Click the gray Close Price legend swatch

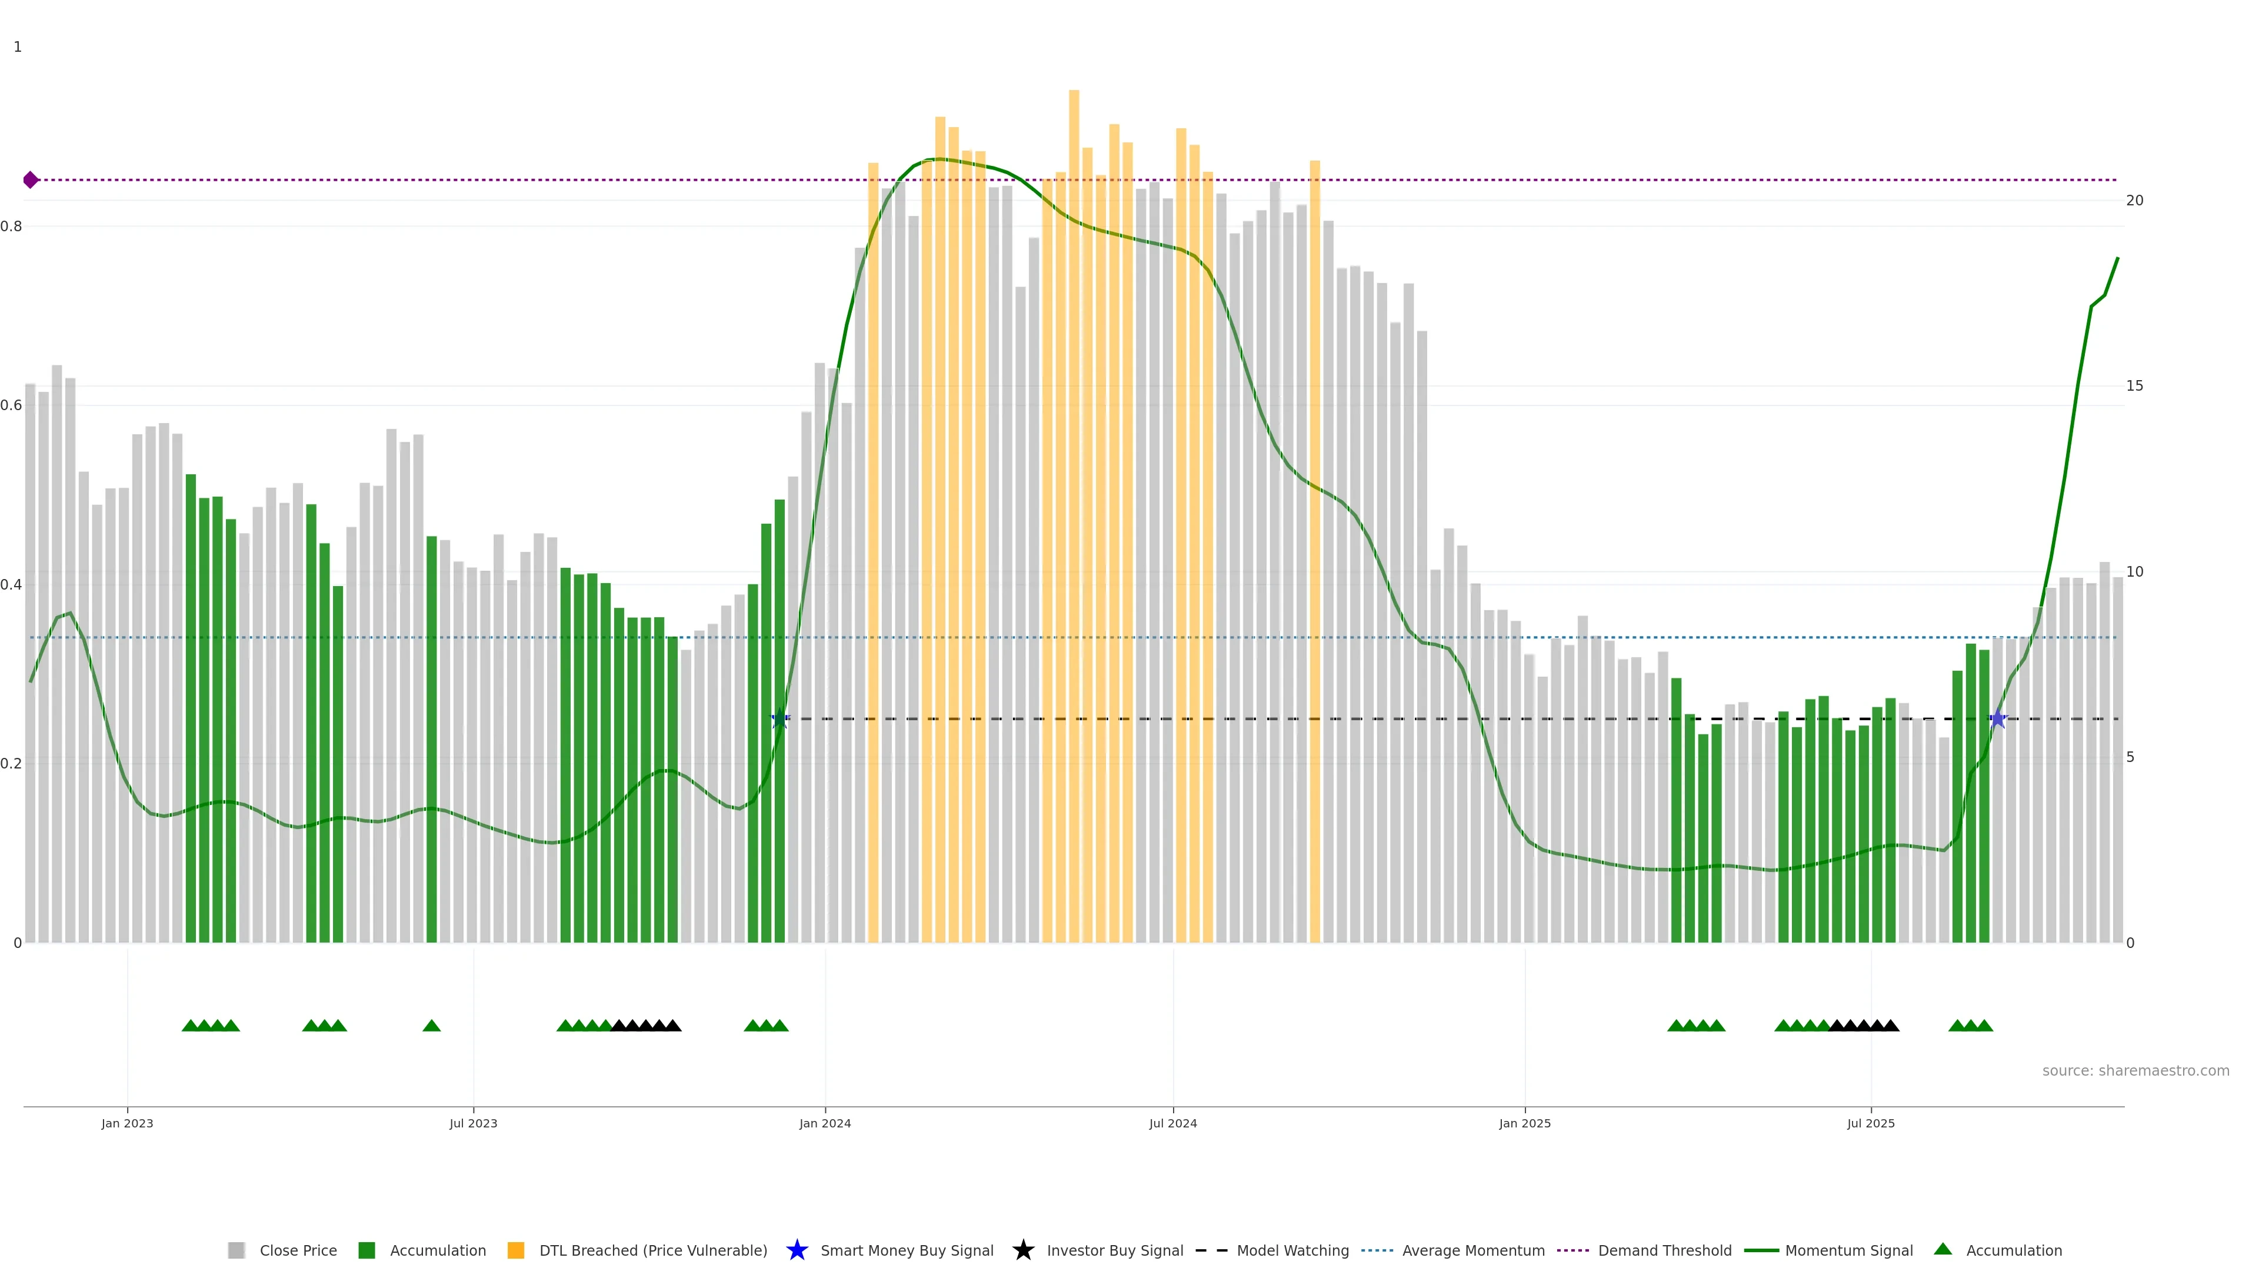click(x=236, y=1250)
